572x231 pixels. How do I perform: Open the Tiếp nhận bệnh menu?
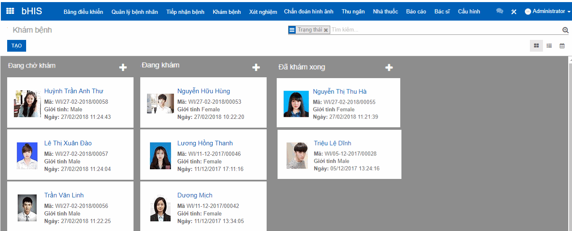click(x=185, y=12)
